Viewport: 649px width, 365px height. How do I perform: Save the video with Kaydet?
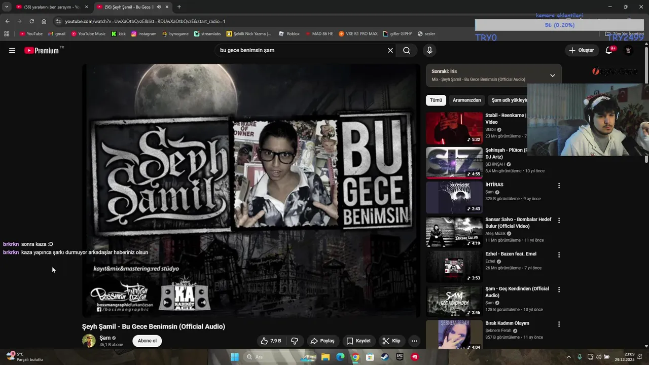pos(358,341)
